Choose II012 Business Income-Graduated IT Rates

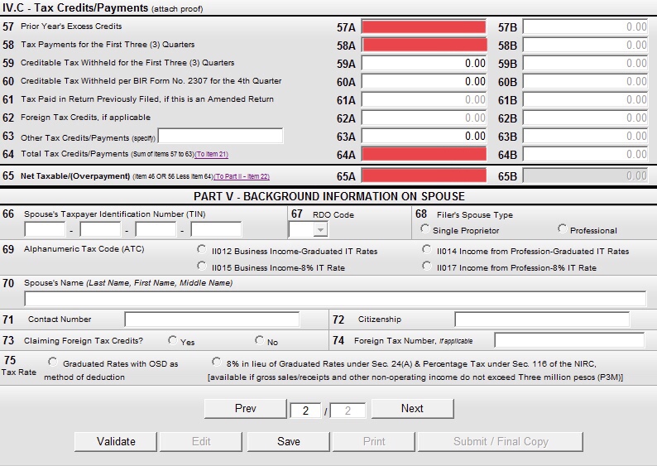click(x=202, y=249)
